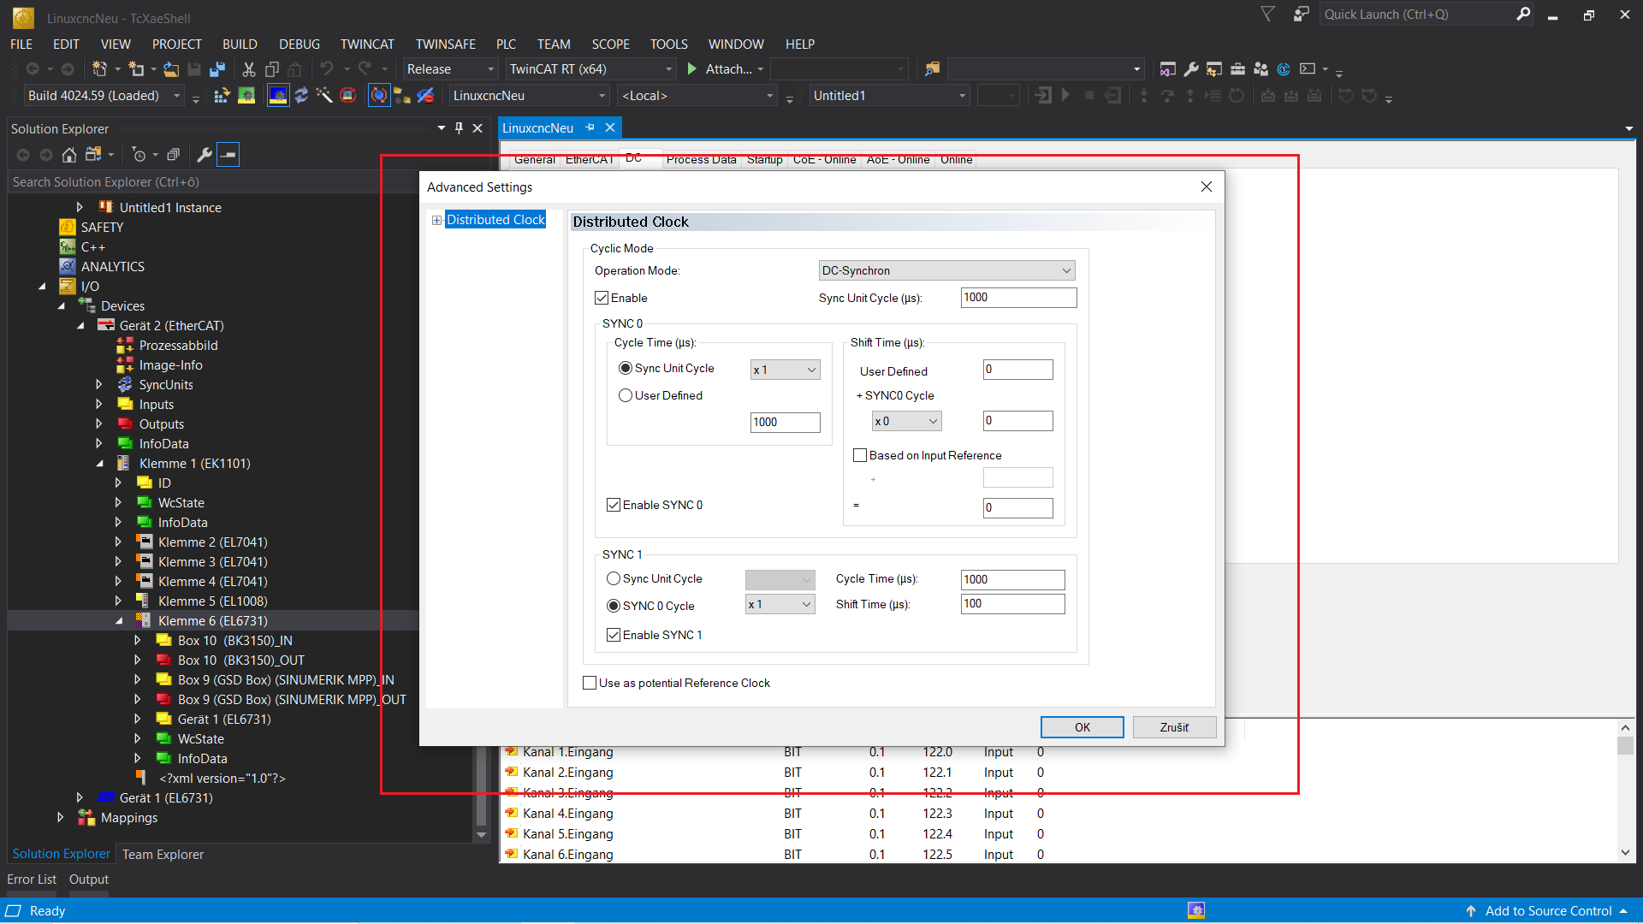
Task: Open the Command Window toolbar icon
Action: (x=1308, y=69)
